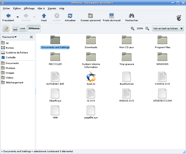Image resolution: width=186 pixels, height=154 pixels.
Task: Open the Édition menu
Action: point(17,9)
